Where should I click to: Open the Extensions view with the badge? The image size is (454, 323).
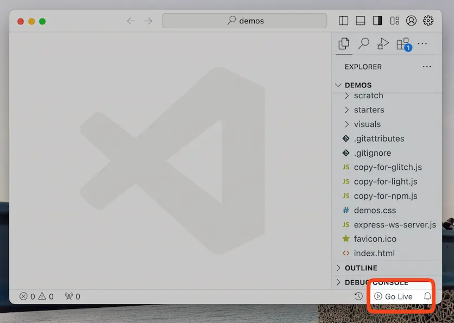402,44
